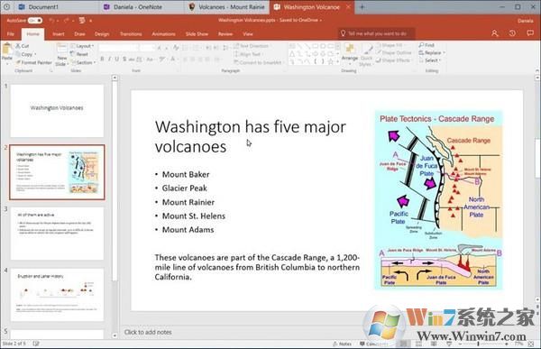Start presentation from beginning icon in title bar
Viewport: 541px width, 349px height.
click(82, 21)
